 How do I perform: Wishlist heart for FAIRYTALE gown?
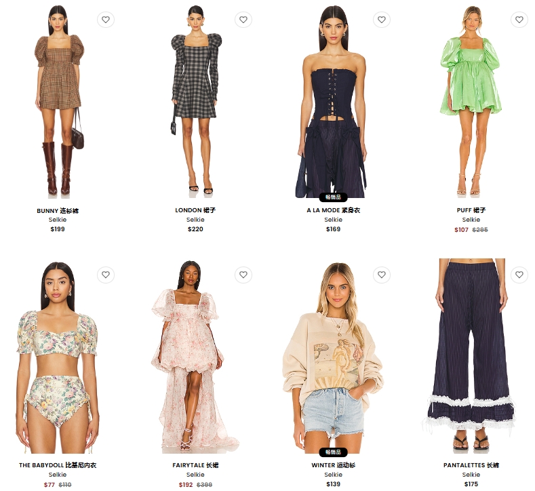pos(243,275)
